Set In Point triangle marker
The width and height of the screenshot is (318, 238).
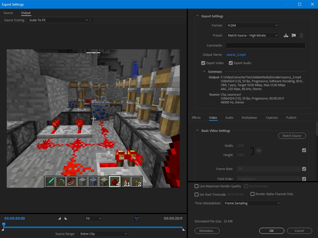coord(59,218)
